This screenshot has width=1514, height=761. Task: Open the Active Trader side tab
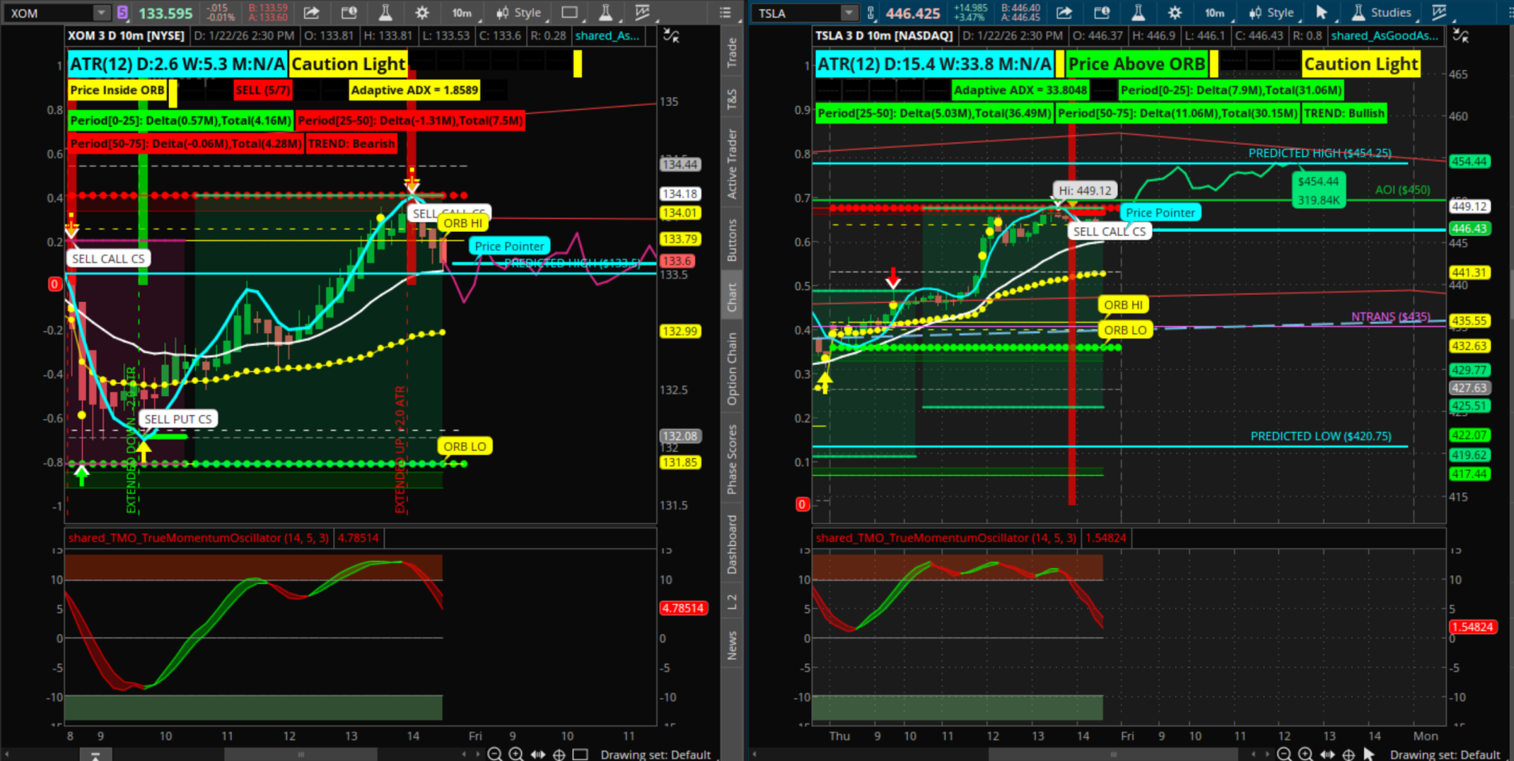click(732, 163)
